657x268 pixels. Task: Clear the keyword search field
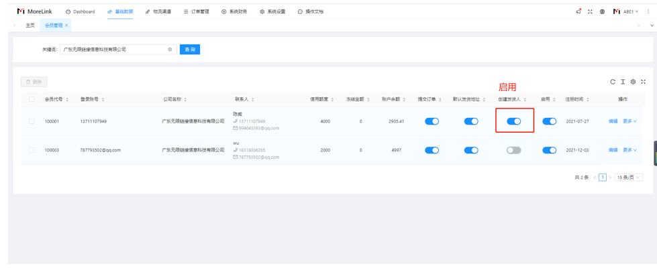170,50
